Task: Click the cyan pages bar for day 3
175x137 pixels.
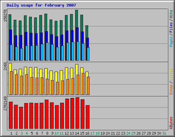Action: pyautogui.click(x=22, y=54)
